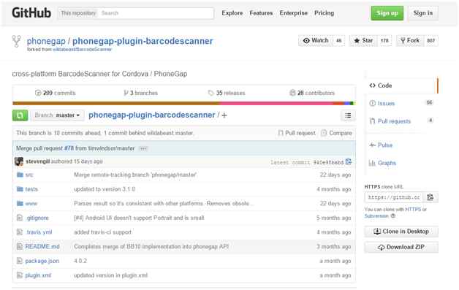Click the Sign in button
This screenshot has height=290, width=459.
pos(423,13)
